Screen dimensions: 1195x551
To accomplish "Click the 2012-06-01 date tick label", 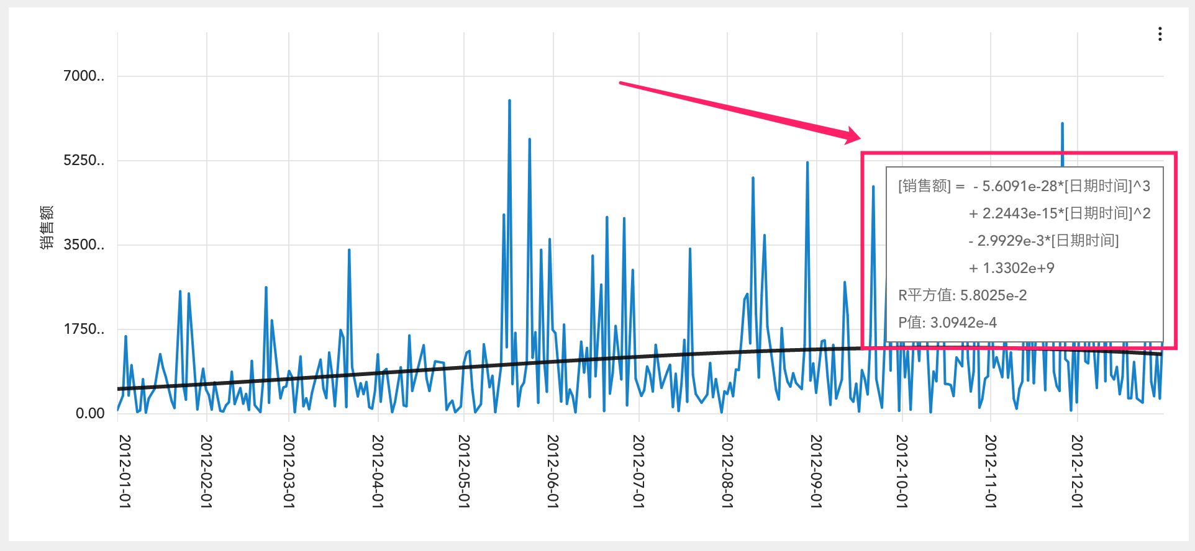I will 553,471.
